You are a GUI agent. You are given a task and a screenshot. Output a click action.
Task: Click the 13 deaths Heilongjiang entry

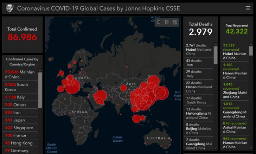[x=199, y=113]
